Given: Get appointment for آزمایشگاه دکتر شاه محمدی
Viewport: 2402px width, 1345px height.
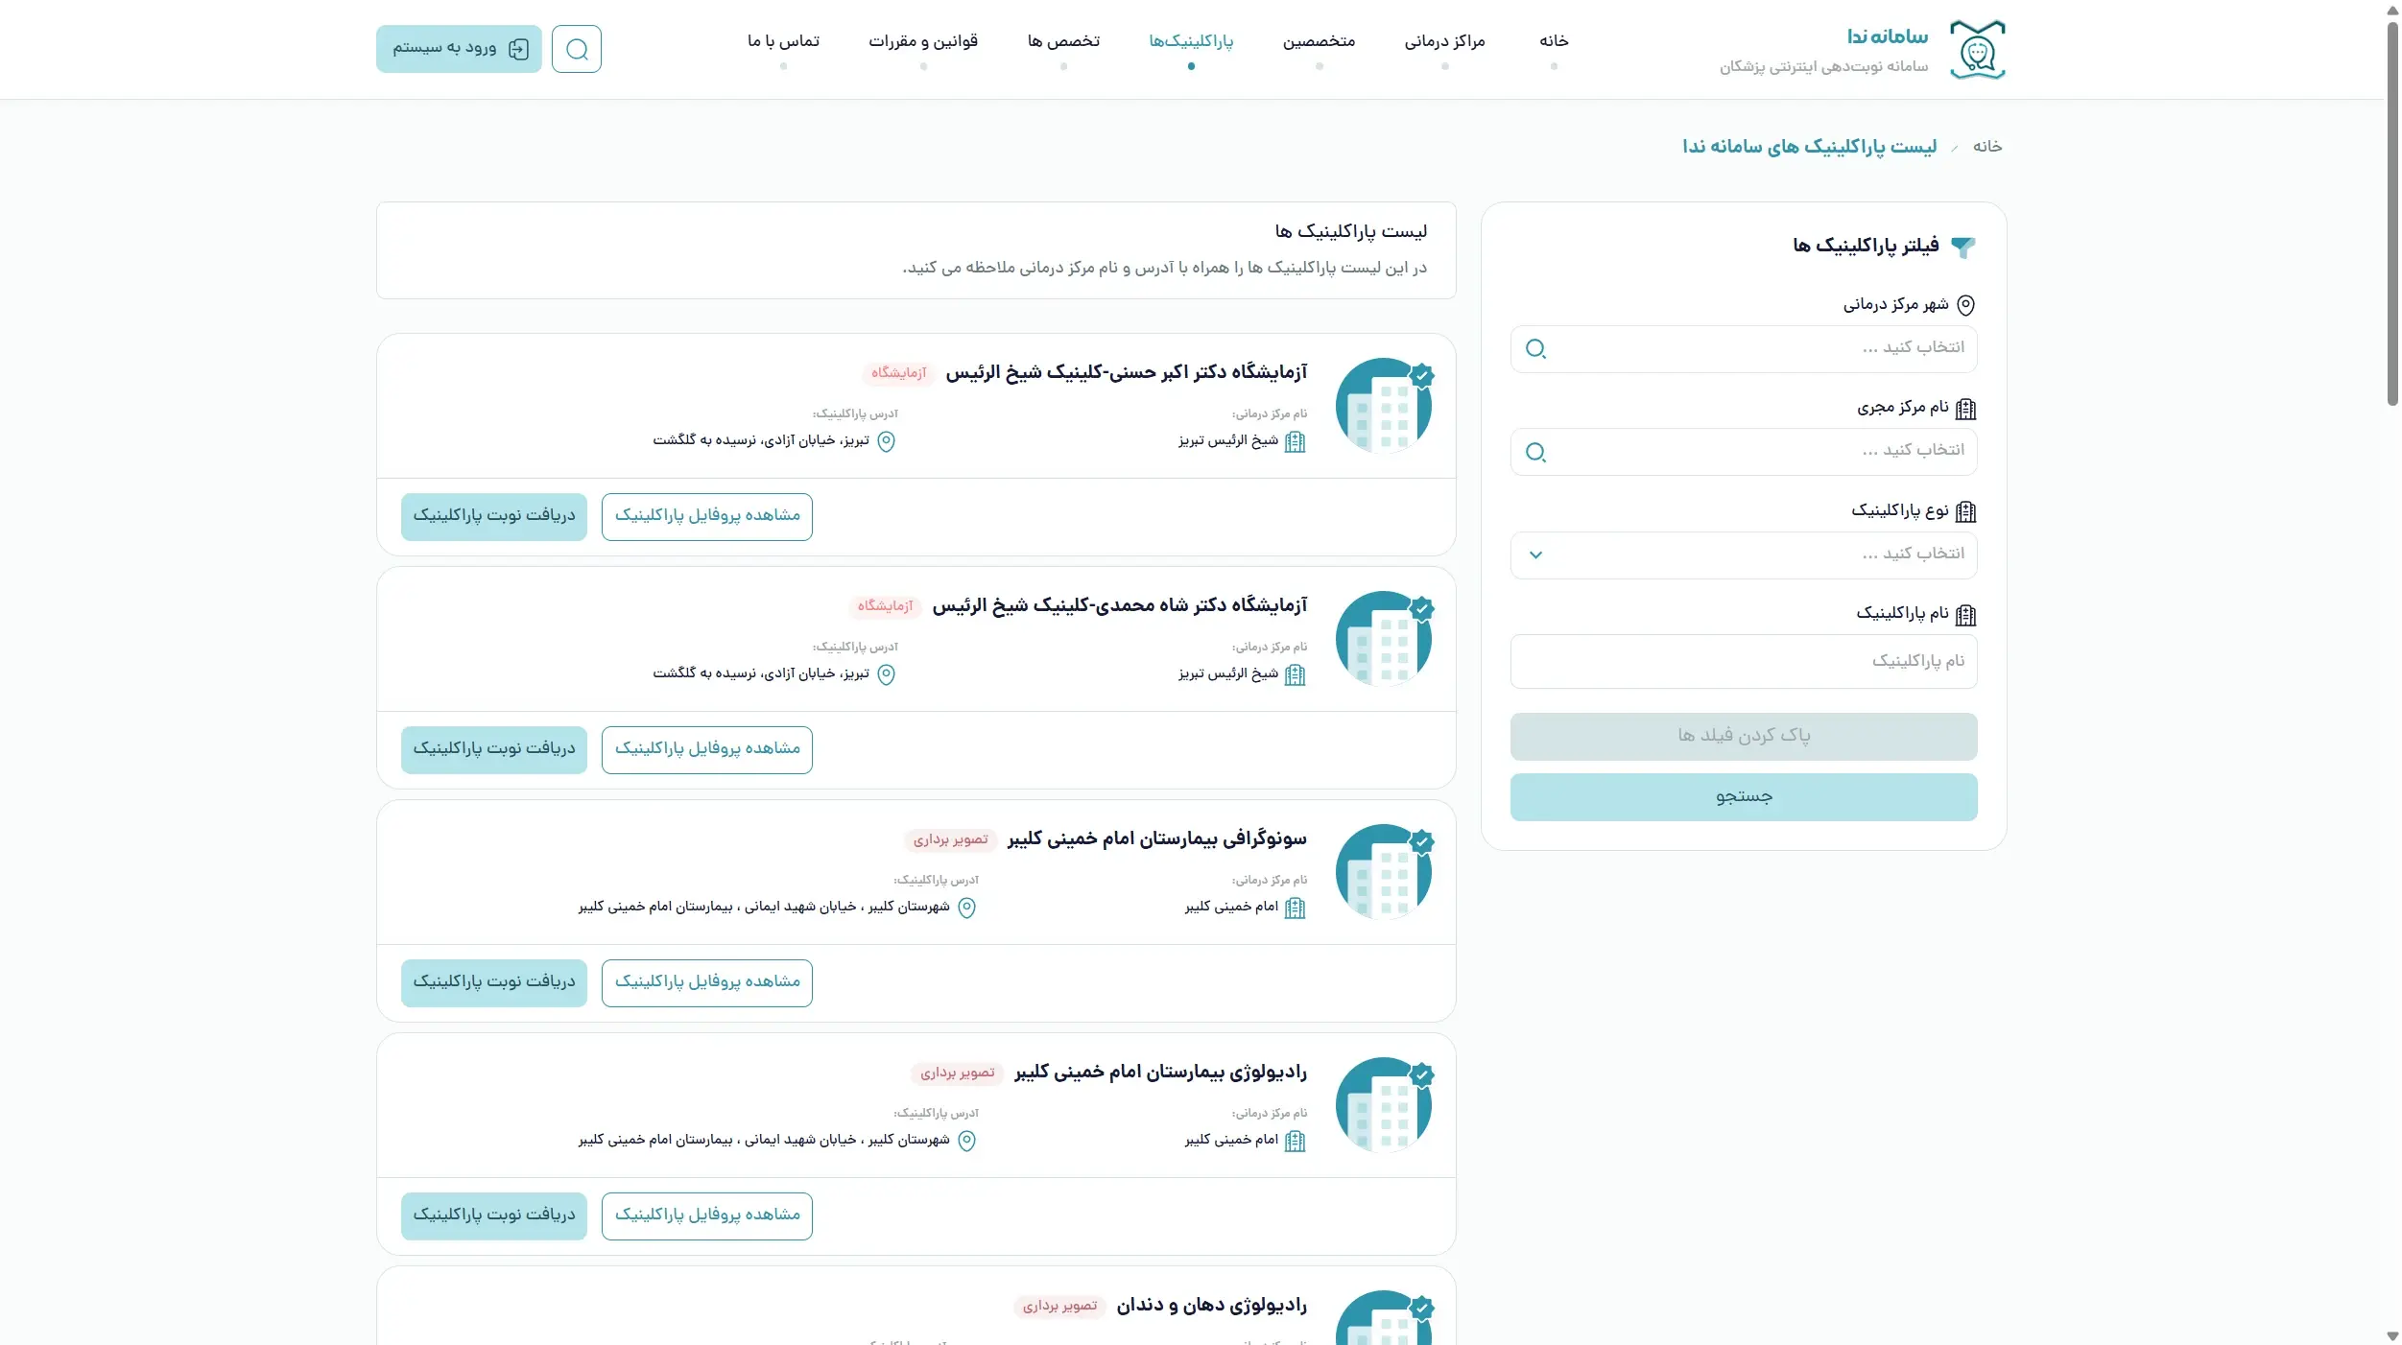Looking at the screenshot, I should [x=494, y=750].
